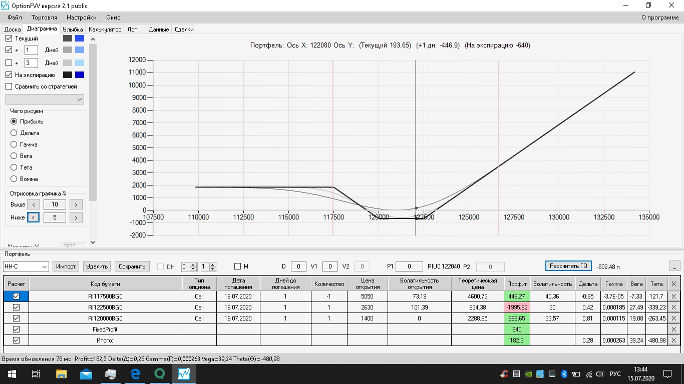
Task: Open the О программе menu item
Action: [x=660, y=17]
